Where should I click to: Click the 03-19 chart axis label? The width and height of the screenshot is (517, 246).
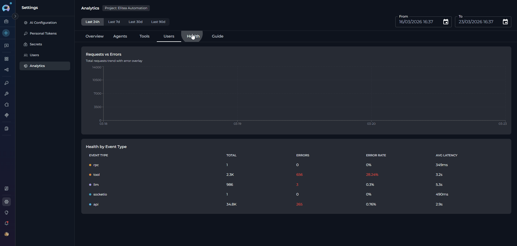pyautogui.click(x=237, y=124)
